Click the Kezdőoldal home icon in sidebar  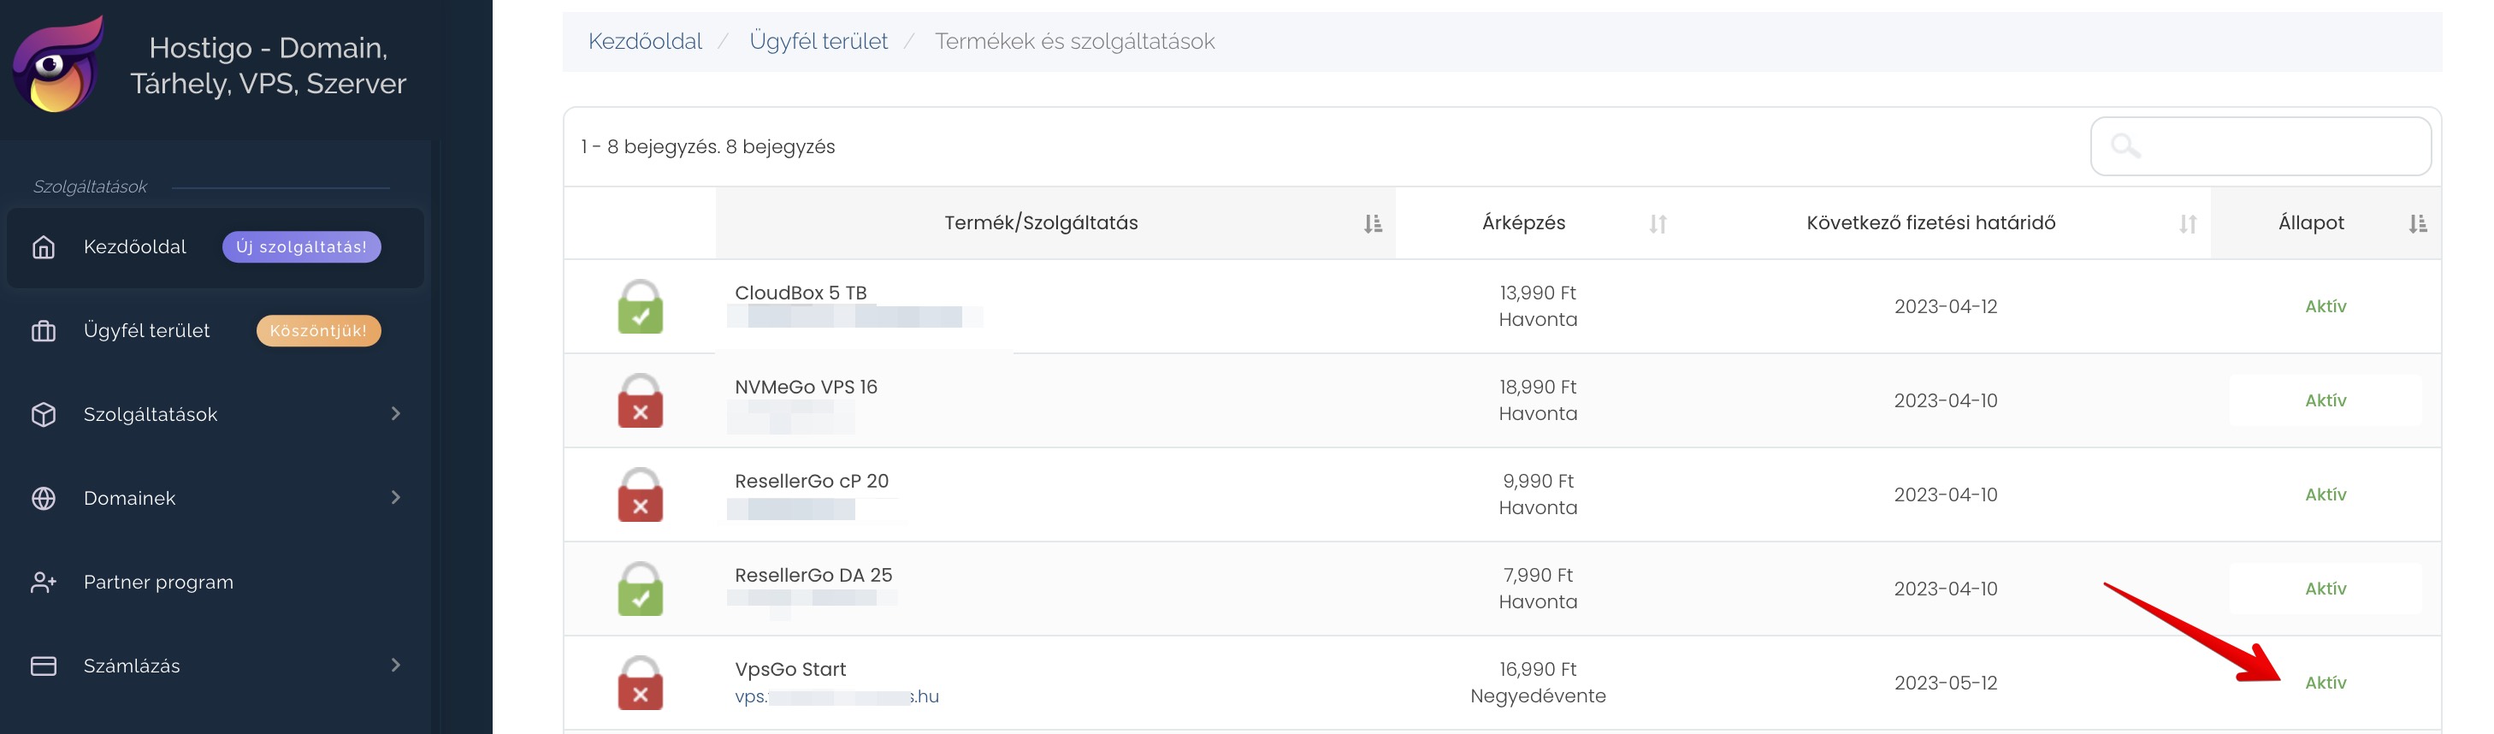pyautogui.click(x=44, y=247)
